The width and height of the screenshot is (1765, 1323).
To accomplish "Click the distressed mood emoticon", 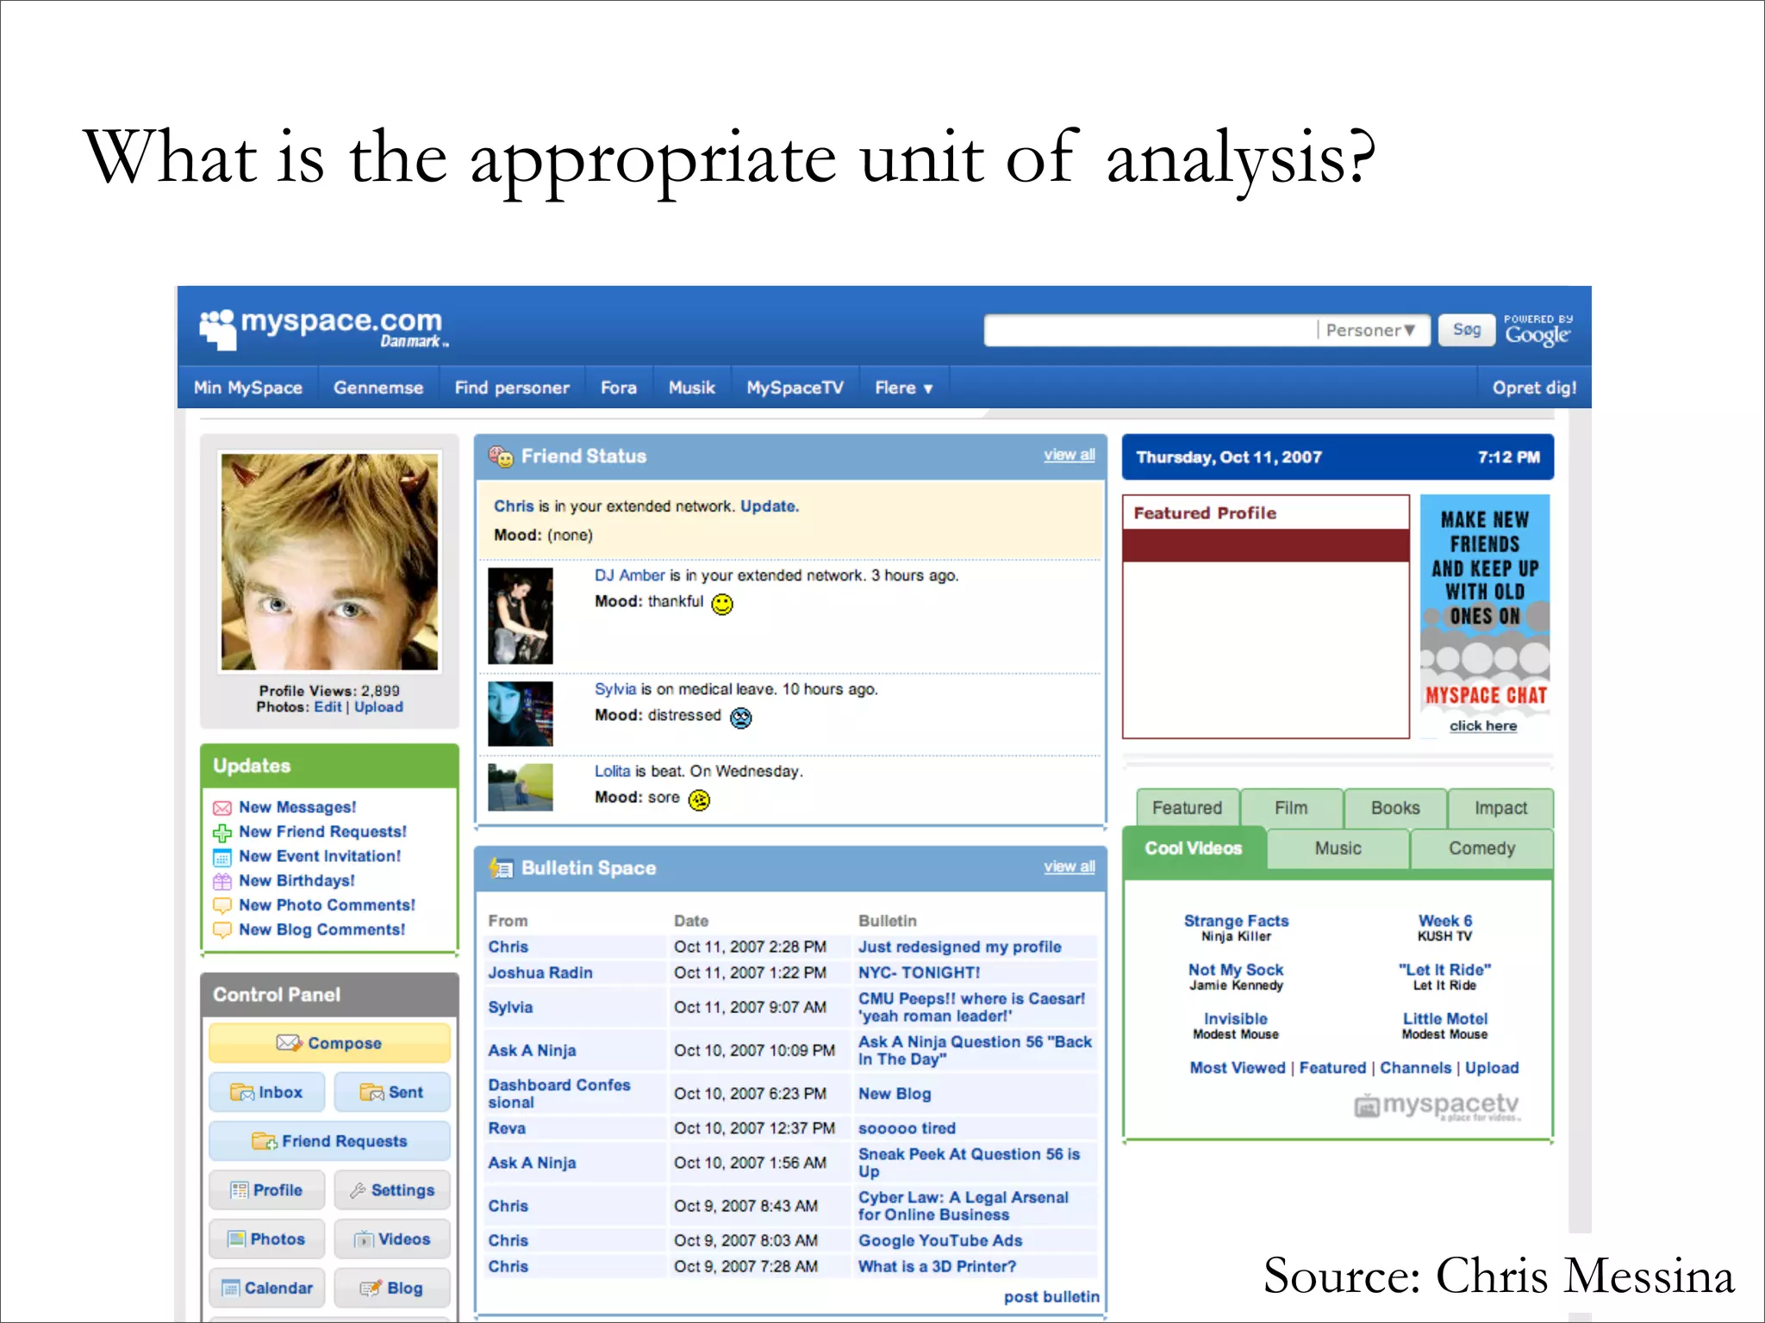I will tap(740, 717).
